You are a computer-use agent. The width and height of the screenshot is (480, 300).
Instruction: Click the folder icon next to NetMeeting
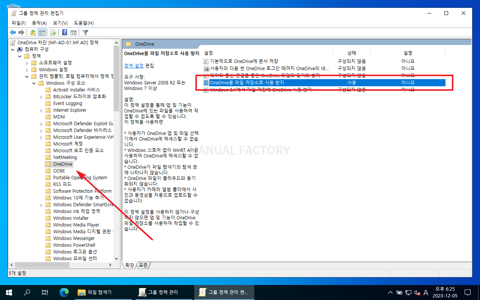48,157
